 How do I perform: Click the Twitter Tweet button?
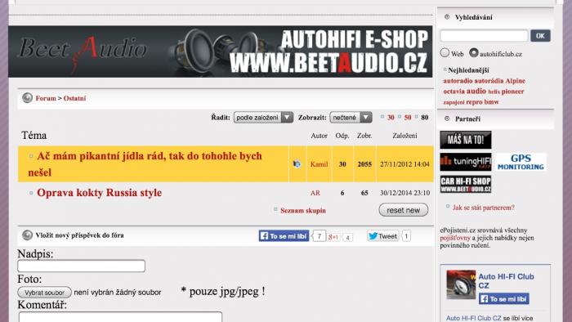(382, 236)
